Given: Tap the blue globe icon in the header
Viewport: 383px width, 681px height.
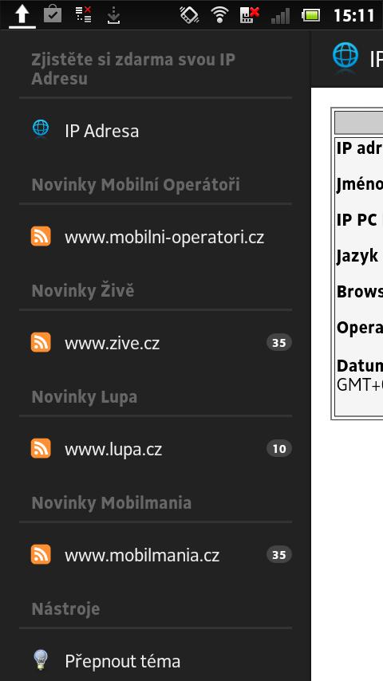Looking at the screenshot, I should click(345, 57).
